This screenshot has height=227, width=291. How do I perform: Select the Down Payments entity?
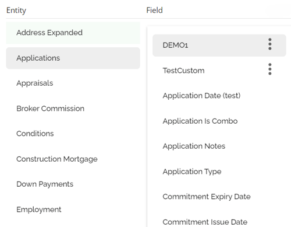pyautogui.click(x=73, y=184)
